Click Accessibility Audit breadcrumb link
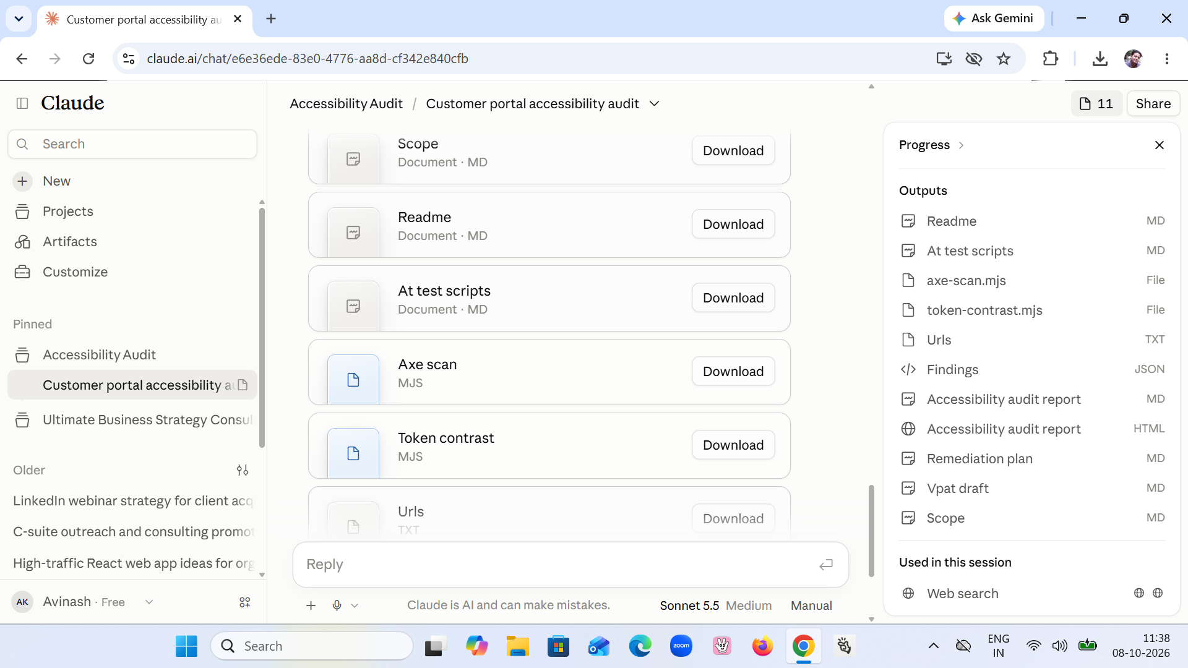The image size is (1188, 668). pos(346,104)
